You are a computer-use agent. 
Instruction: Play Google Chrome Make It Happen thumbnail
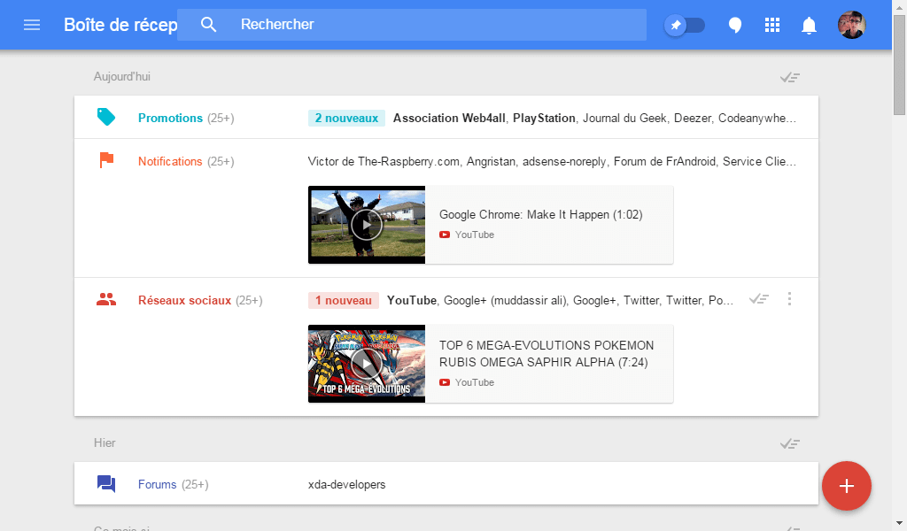point(367,225)
